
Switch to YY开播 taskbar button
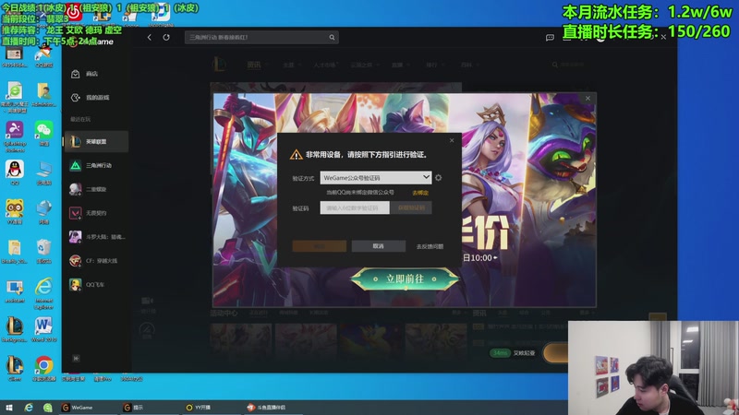click(211, 408)
